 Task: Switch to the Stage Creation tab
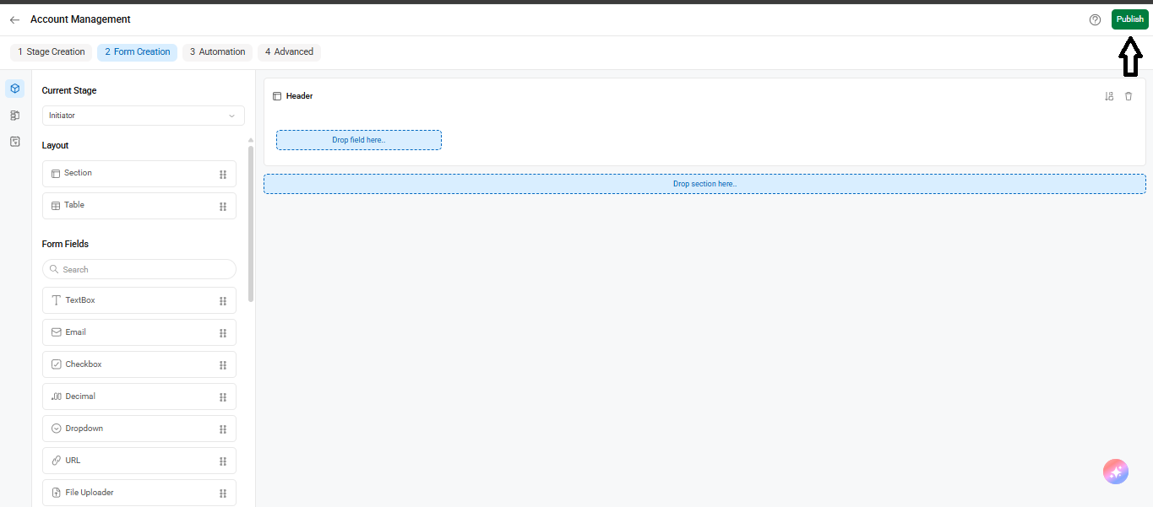tap(52, 52)
